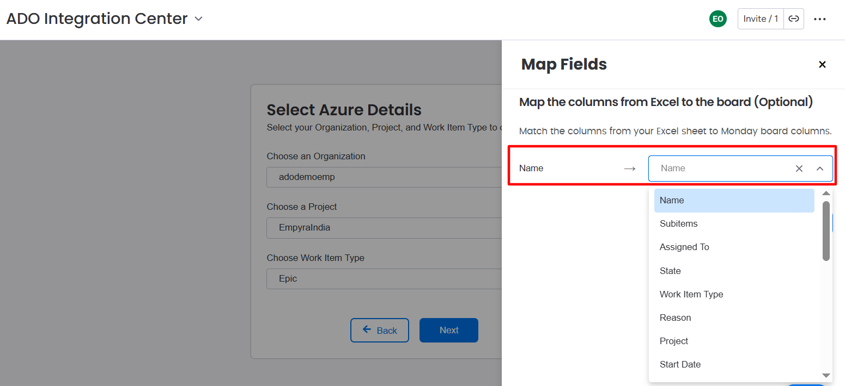Select Start Date option in dropdown
Screen dimensions: 845x386
tap(734, 364)
